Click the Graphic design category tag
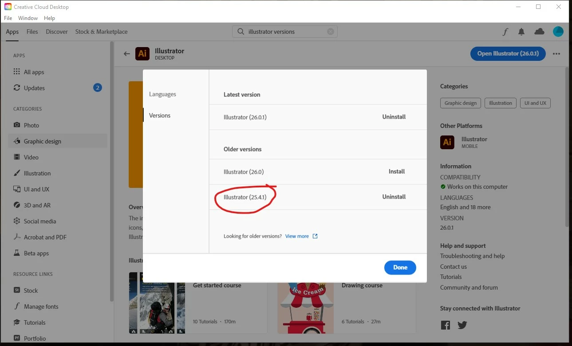Screen dimensions: 572x346 (461, 103)
